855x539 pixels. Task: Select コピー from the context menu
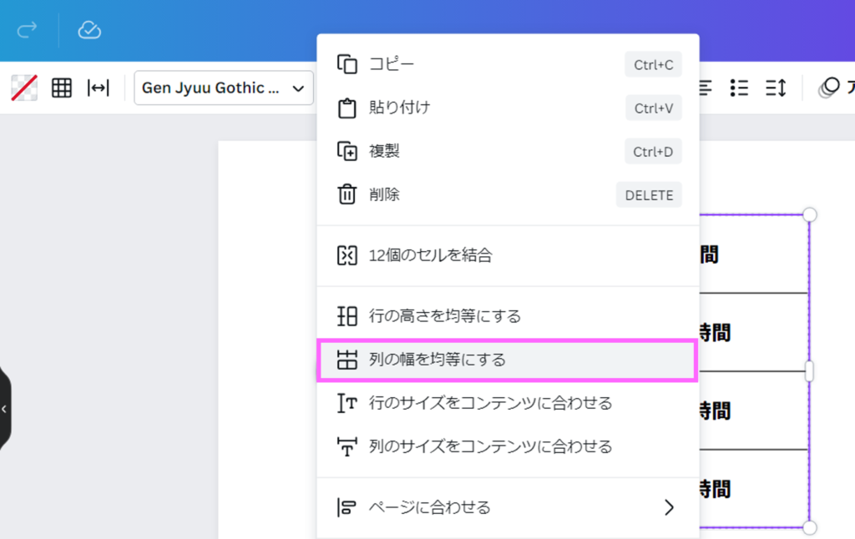392,64
